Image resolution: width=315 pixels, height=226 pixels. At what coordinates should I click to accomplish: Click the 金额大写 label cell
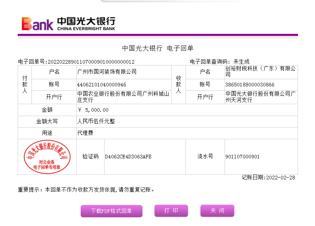(47, 121)
